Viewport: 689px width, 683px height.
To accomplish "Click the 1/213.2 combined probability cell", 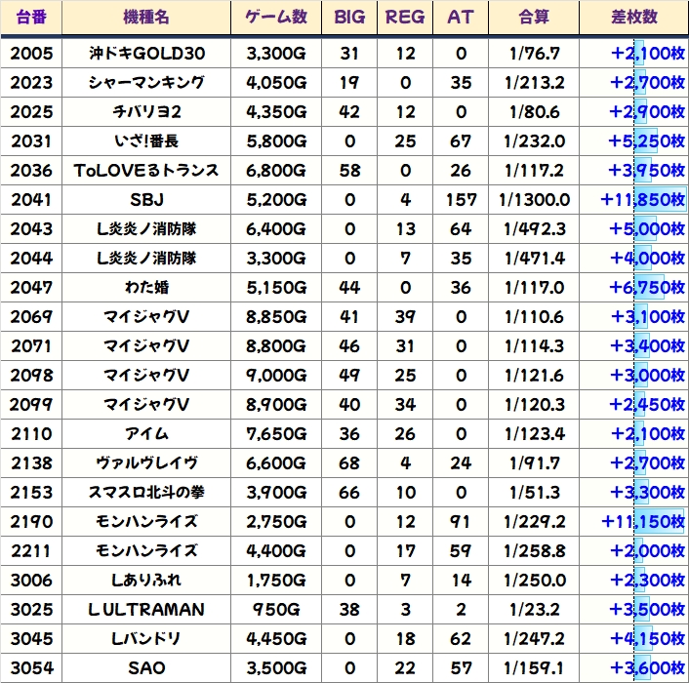I will tap(534, 83).
